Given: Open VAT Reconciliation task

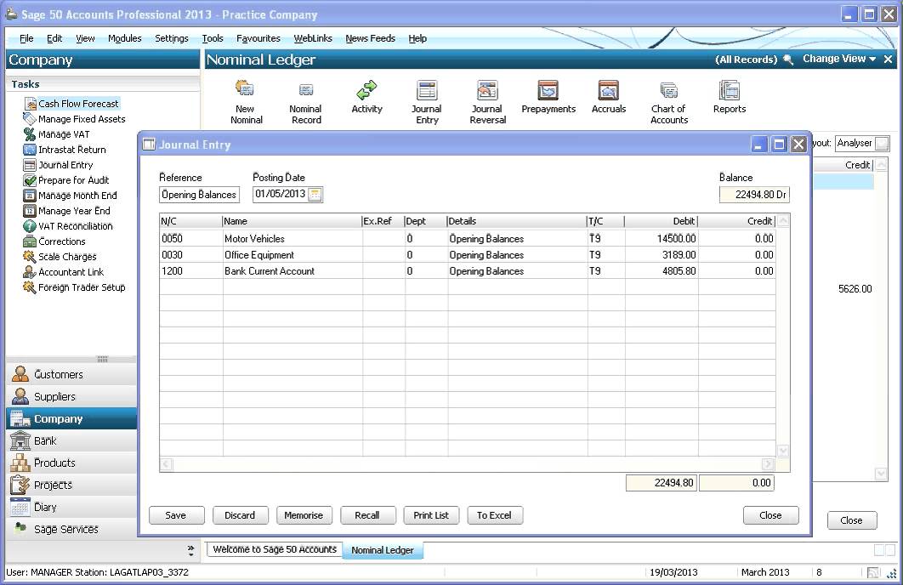Looking at the screenshot, I should pyautogui.click(x=68, y=226).
